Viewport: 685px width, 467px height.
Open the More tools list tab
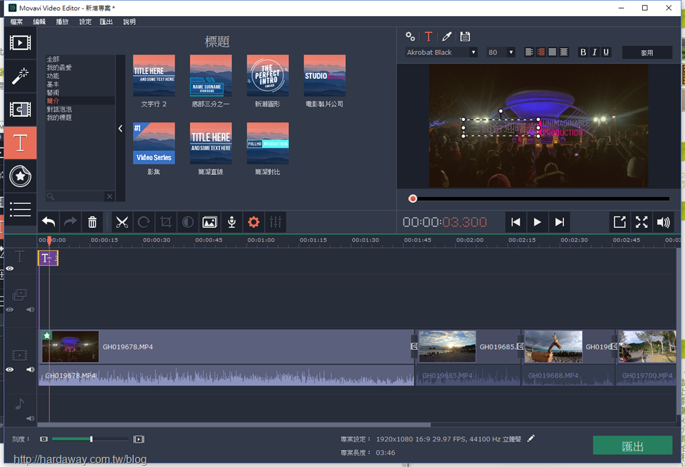pos(20,209)
